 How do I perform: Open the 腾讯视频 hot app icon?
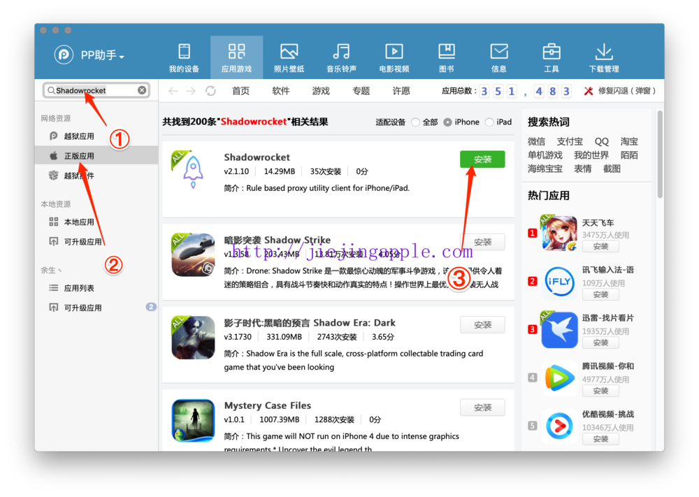[559, 378]
